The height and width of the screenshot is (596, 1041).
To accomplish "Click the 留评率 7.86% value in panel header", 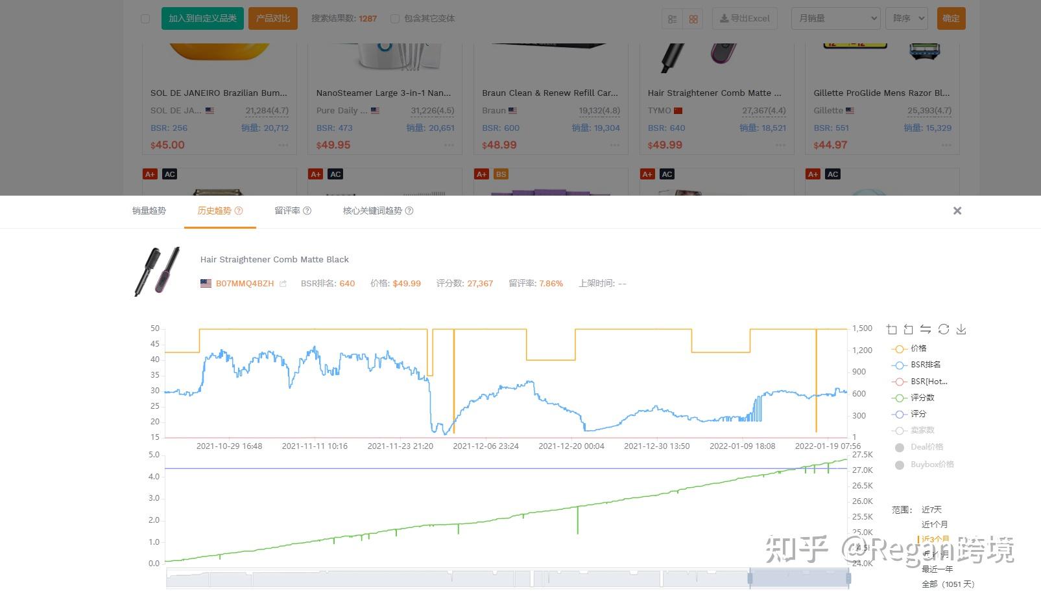I will point(551,284).
